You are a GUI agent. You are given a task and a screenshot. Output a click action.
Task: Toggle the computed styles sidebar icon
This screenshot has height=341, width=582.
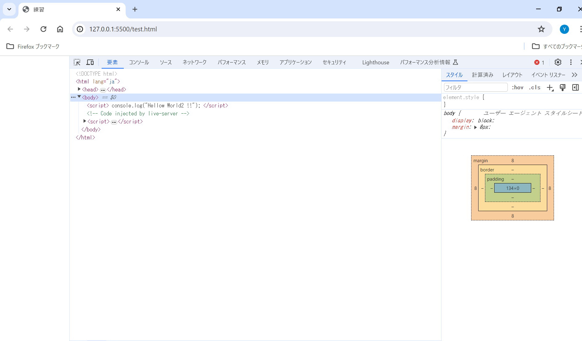click(x=575, y=87)
